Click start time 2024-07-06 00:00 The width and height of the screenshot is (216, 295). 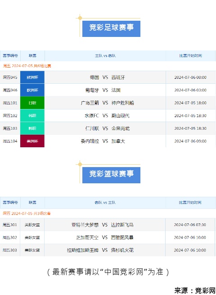click(x=190, y=77)
